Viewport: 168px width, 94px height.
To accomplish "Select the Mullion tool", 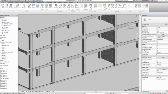I will [x=51, y=6].
